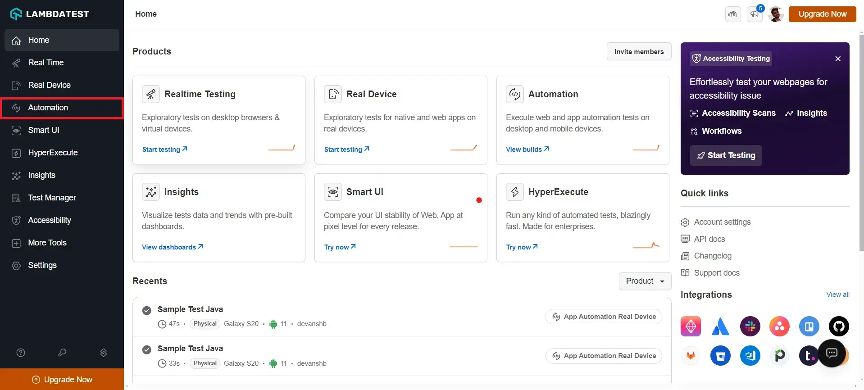
Task: Click the Bitbucket integration icon
Action: click(720, 356)
